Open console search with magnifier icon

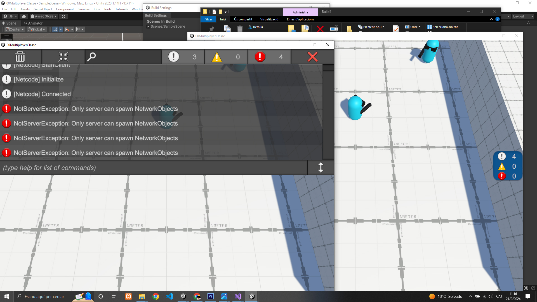(x=91, y=57)
